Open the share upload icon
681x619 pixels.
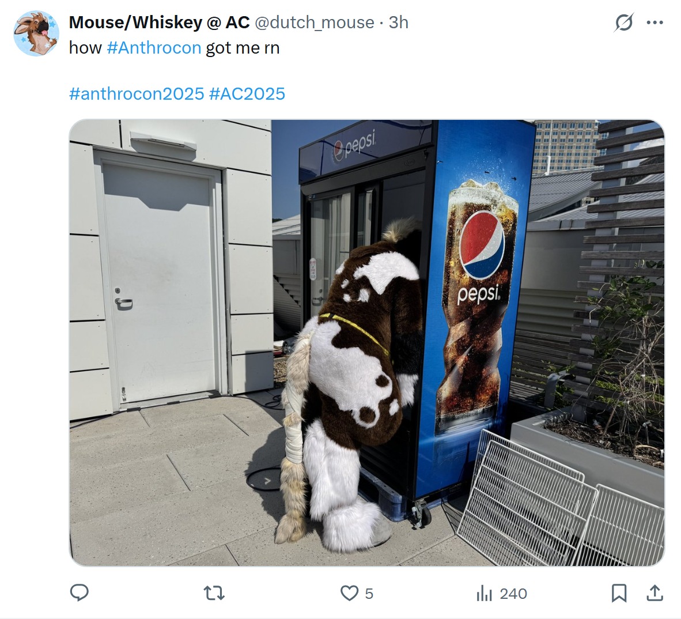[x=654, y=593]
